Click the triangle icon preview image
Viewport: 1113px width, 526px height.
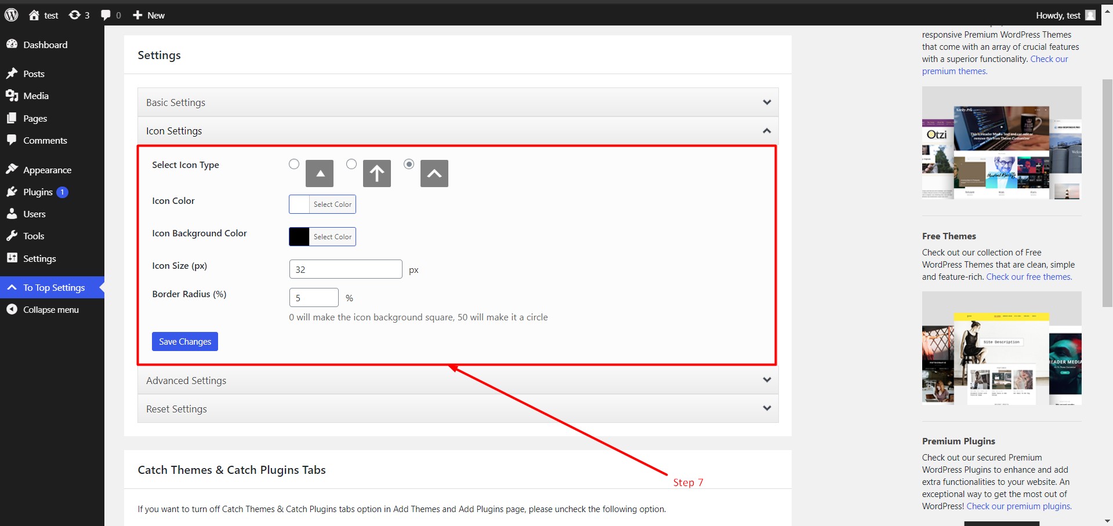tap(320, 173)
